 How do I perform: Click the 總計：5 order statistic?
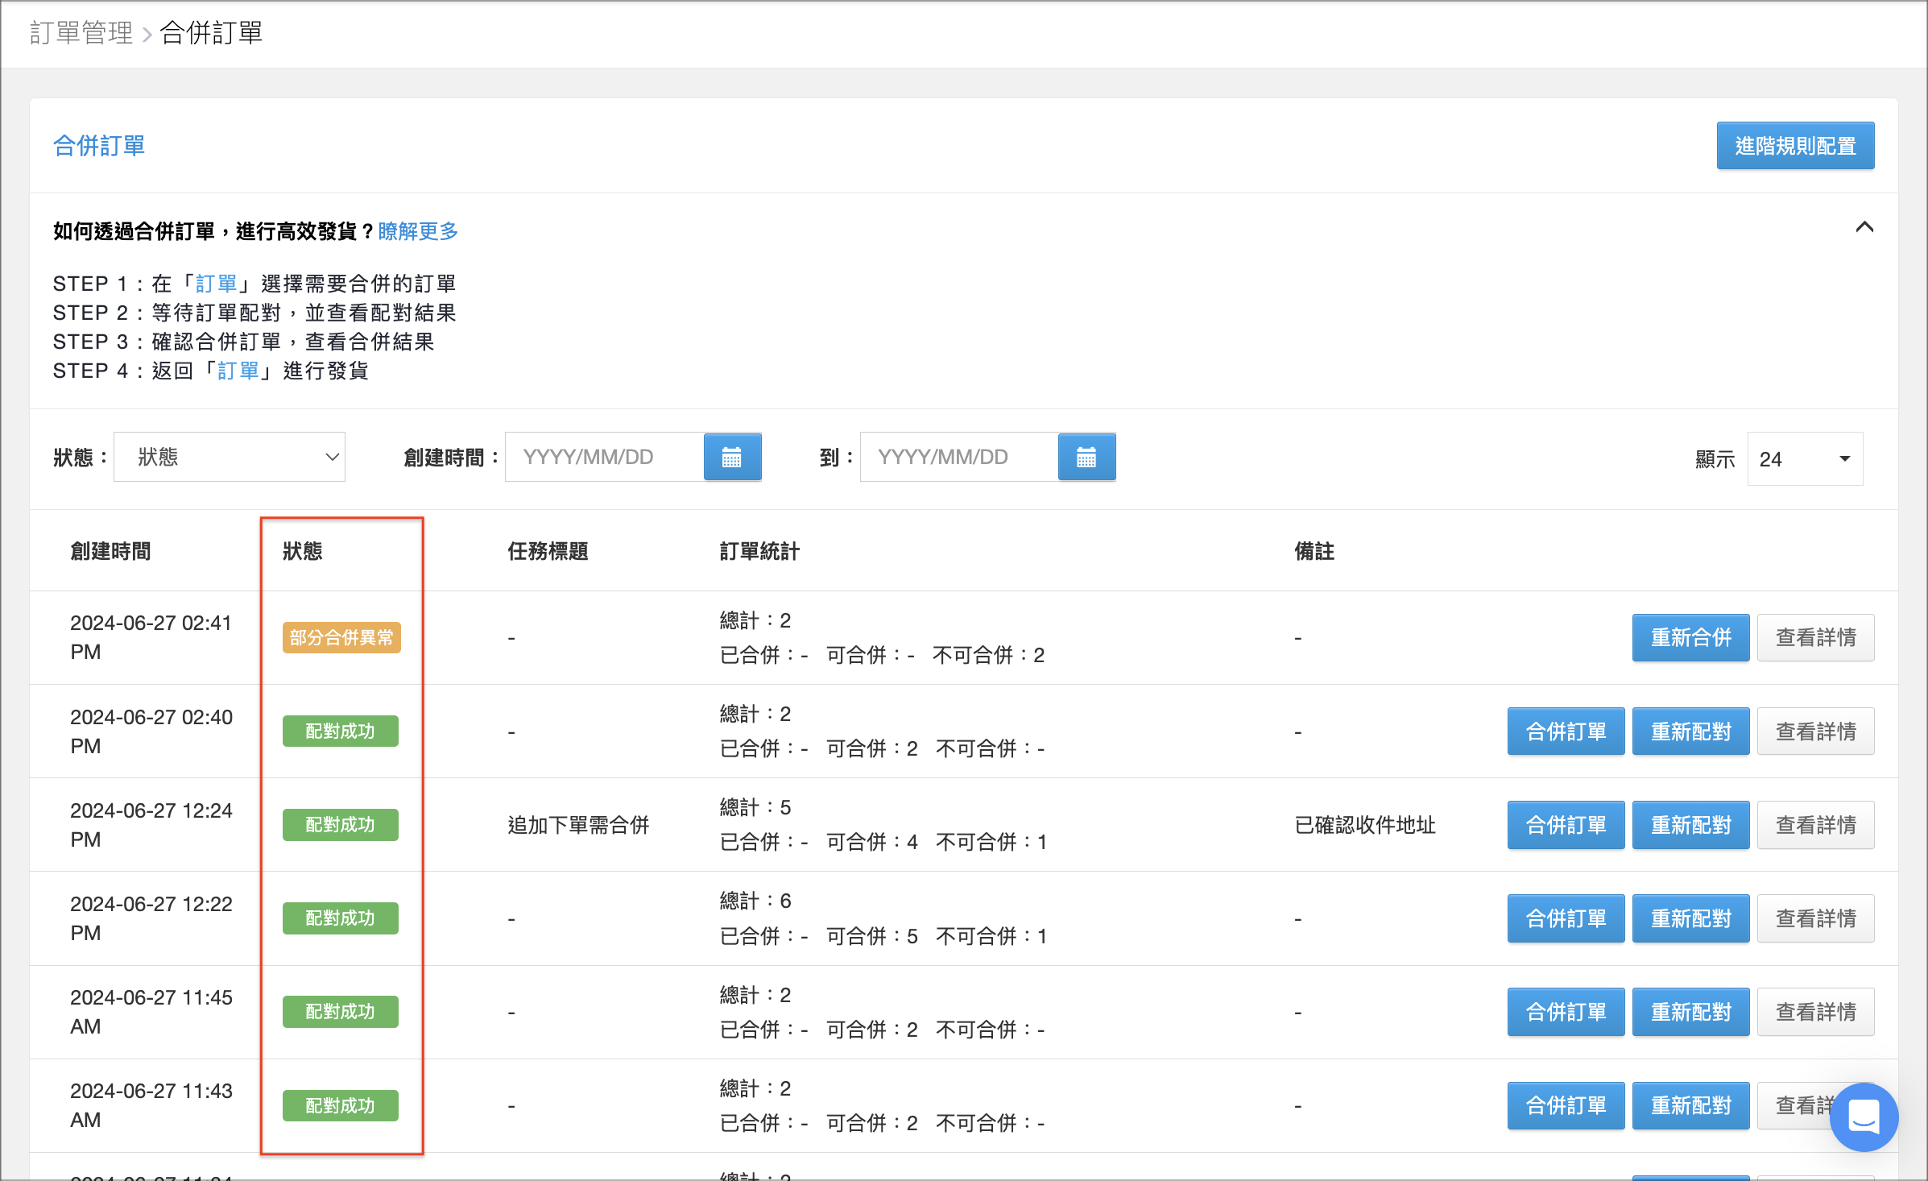pyautogui.click(x=755, y=807)
